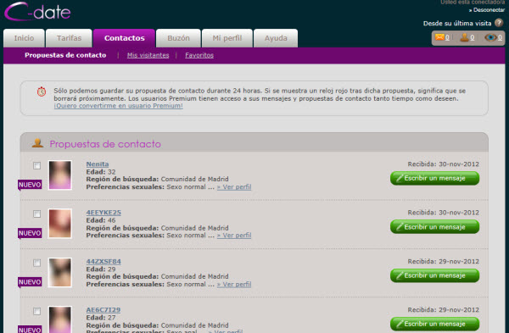509x333 pixels.
Task: Open 4EEYKE25 username link
Action: (x=103, y=213)
